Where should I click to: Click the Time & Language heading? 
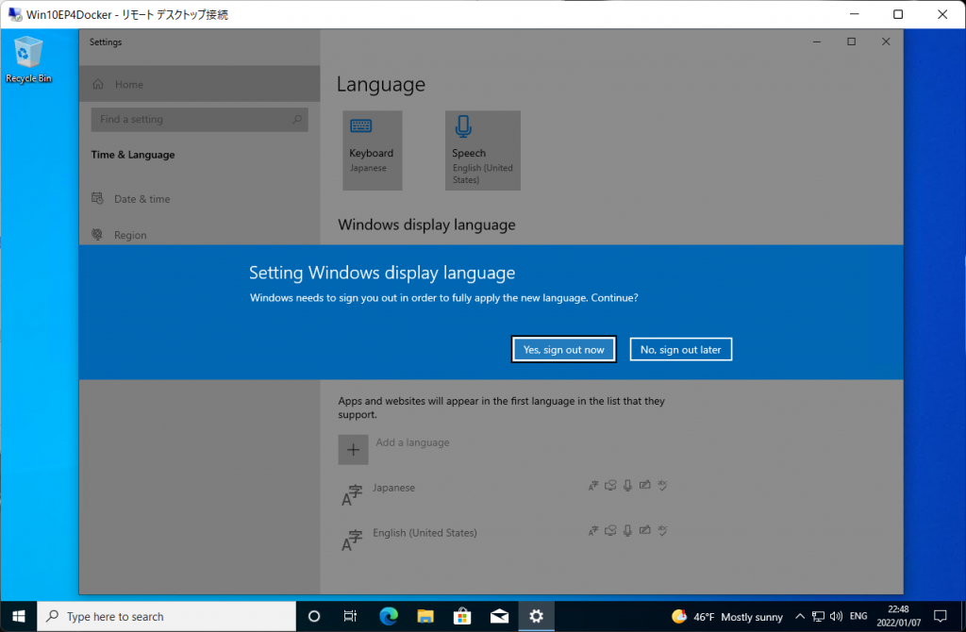133,155
